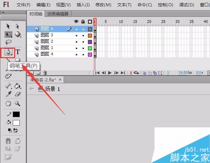
Task: Click the step forward one frame button
Action: point(116,73)
